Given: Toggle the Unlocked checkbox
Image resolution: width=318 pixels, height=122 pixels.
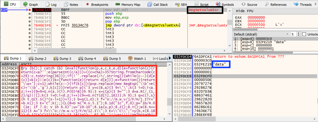Looking at the screenshot, I should [x=304, y=34].
